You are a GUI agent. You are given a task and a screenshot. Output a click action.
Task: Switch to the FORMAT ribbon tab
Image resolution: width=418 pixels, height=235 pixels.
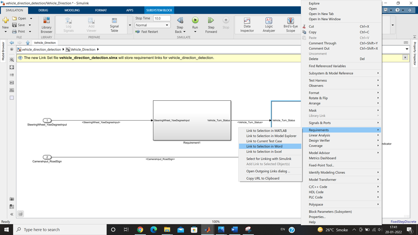point(101,10)
